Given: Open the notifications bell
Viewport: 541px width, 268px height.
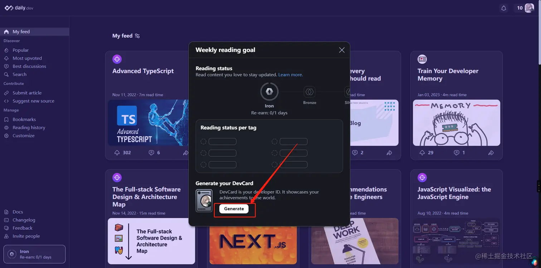Looking at the screenshot, I should point(504,8).
